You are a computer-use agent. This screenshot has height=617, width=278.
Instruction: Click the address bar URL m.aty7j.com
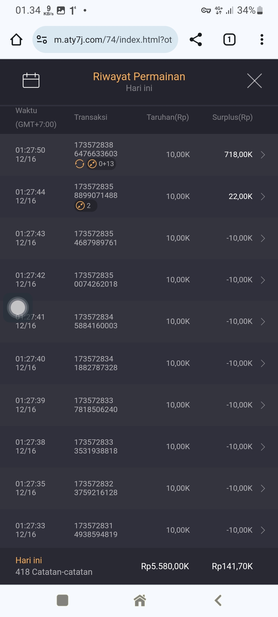pos(113,40)
